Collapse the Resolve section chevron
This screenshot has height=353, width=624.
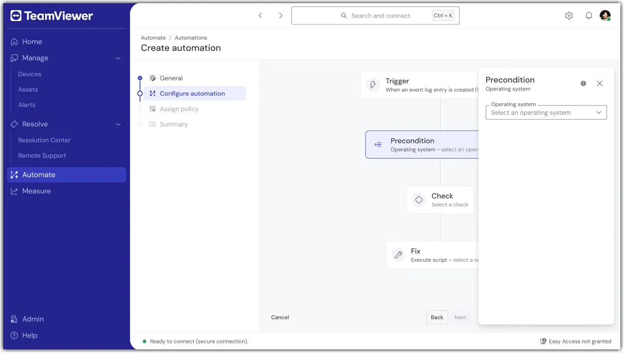[118, 124]
